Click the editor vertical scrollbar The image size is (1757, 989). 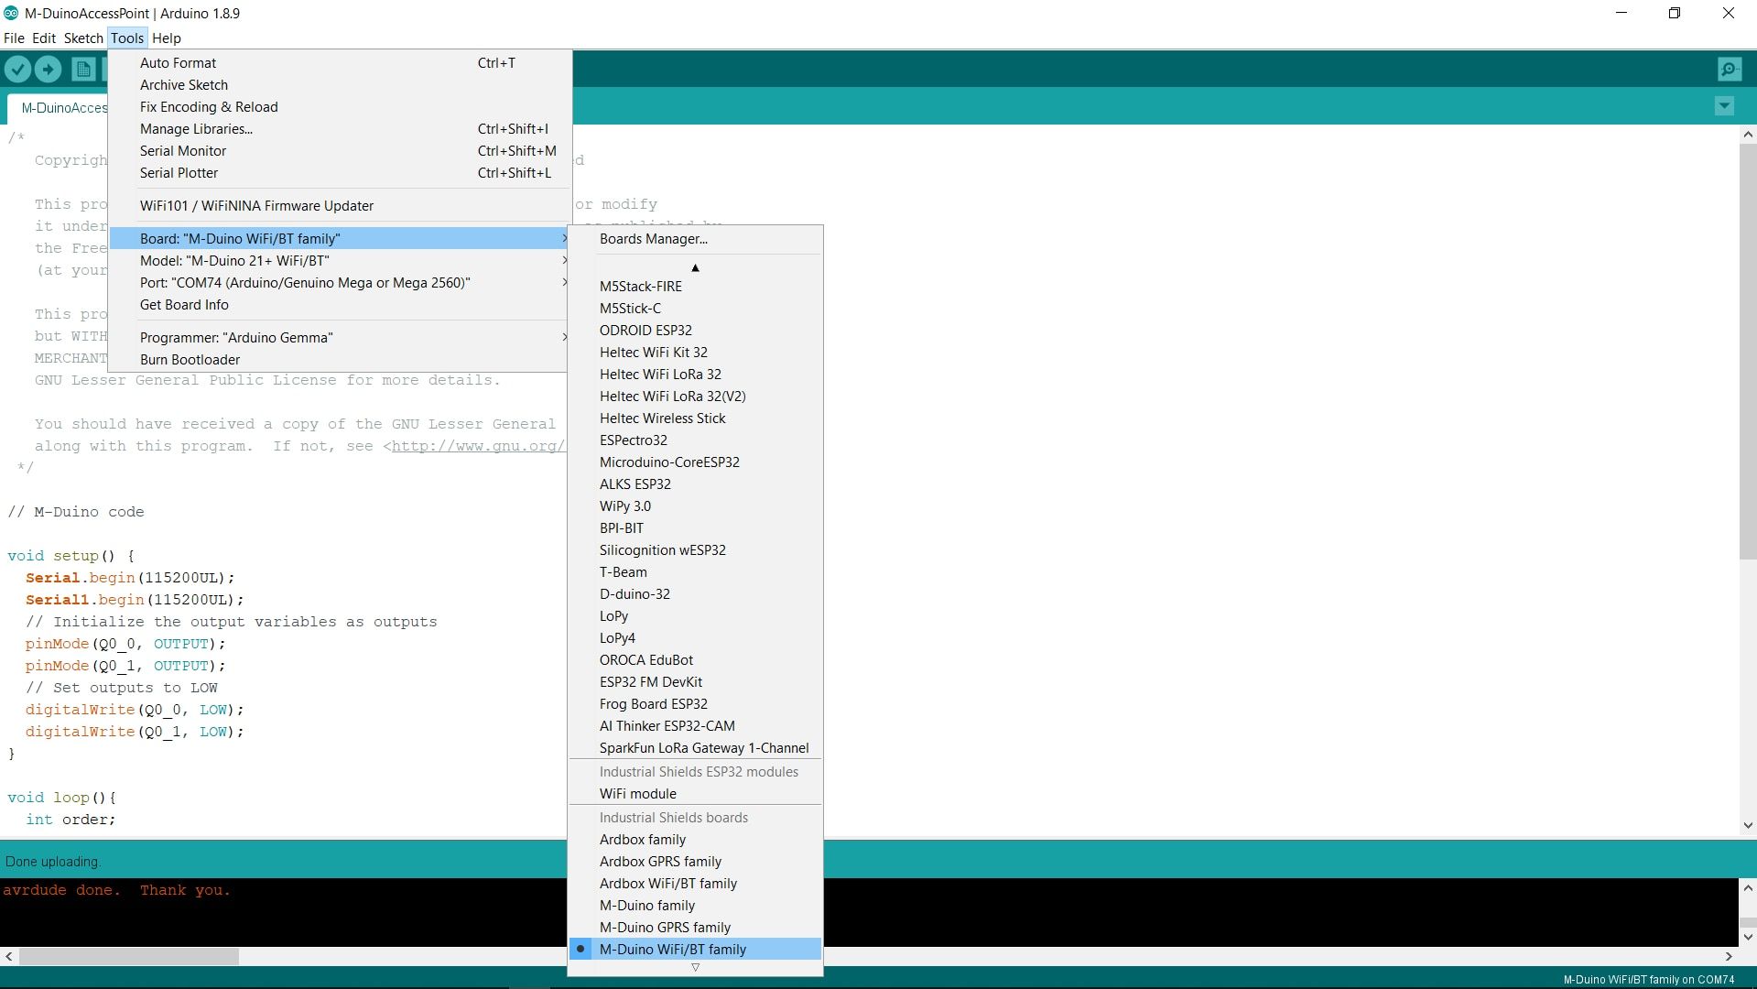click(1747, 351)
